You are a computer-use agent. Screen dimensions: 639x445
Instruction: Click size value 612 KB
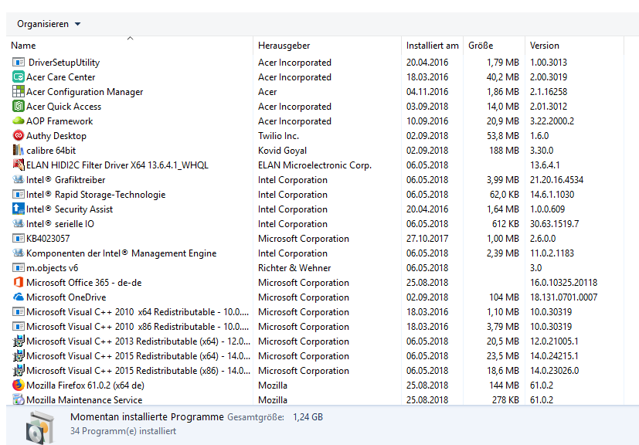tap(505, 224)
